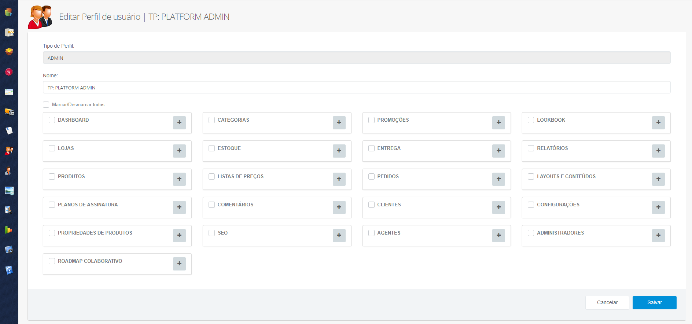Expand the CLIENTES plus button
Image resolution: width=692 pixels, height=324 pixels.
coord(498,207)
